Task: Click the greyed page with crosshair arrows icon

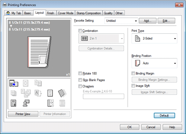Action: (26, 83)
